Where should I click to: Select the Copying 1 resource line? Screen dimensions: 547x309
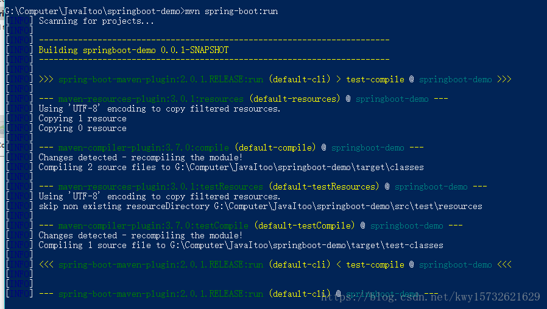pyautogui.click(x=83, y=118)
